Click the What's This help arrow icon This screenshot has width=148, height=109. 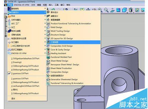65,10
